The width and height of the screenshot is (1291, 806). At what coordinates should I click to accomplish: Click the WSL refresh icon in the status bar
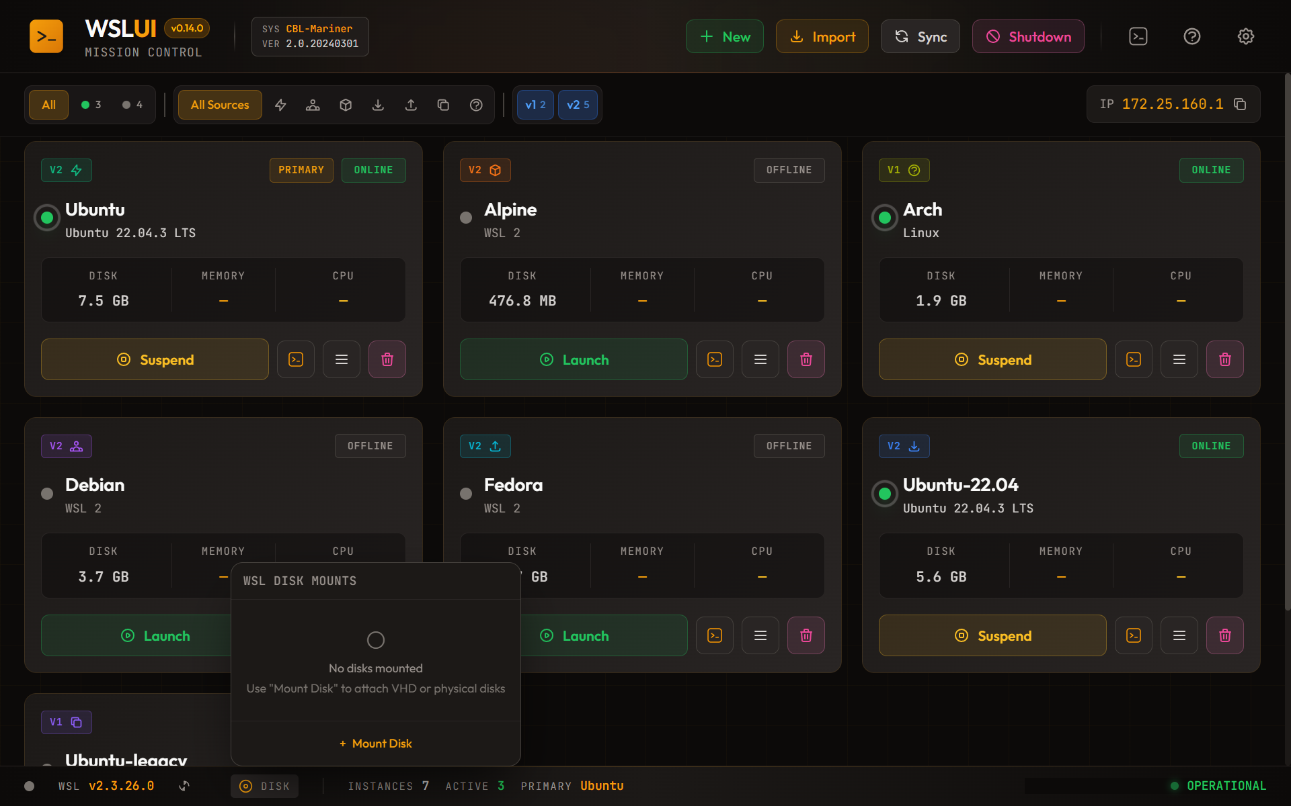(184, 786)
